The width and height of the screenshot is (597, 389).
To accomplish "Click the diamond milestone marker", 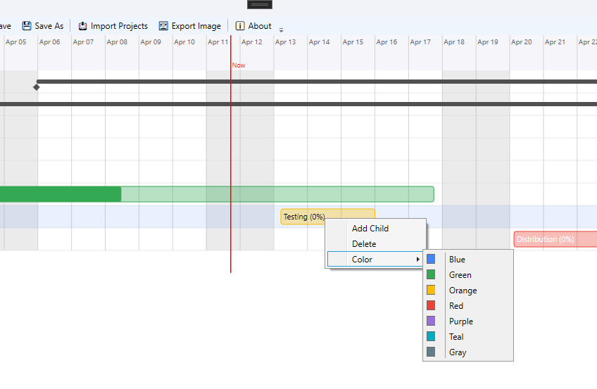I will [37, 87].
